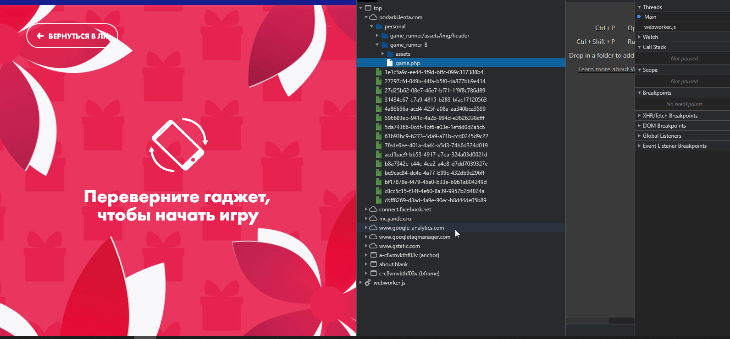730x339 pixels.
Task: Expand connect.facebook.net domain
Action: pos(366,210)
